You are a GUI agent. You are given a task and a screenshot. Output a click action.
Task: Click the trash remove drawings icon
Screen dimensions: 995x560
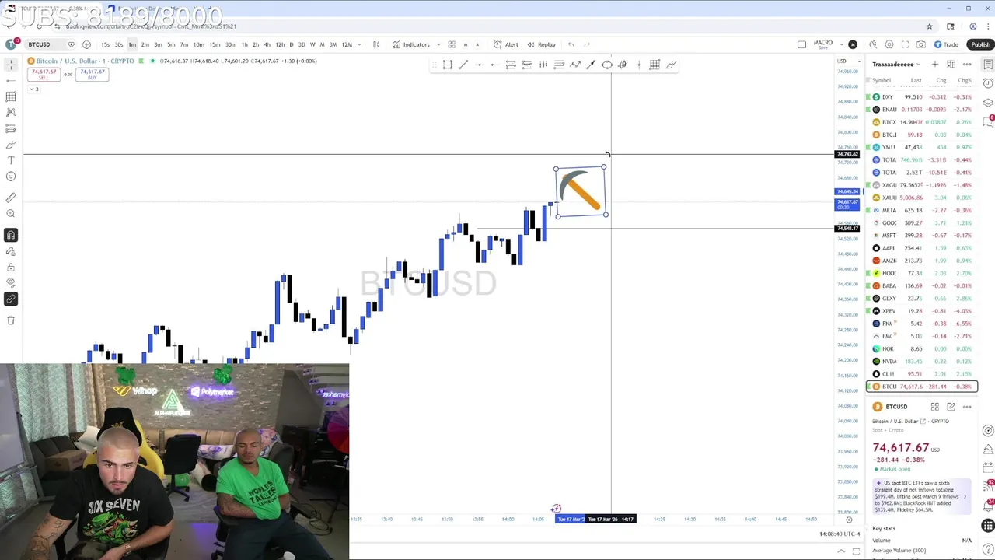11,320
